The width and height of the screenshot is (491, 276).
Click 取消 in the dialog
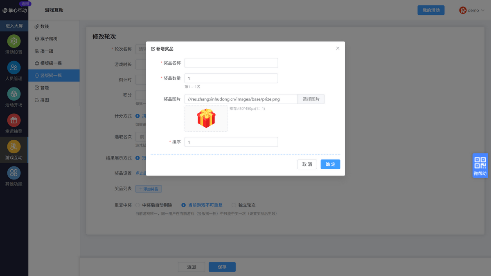[x=307, y=164]
